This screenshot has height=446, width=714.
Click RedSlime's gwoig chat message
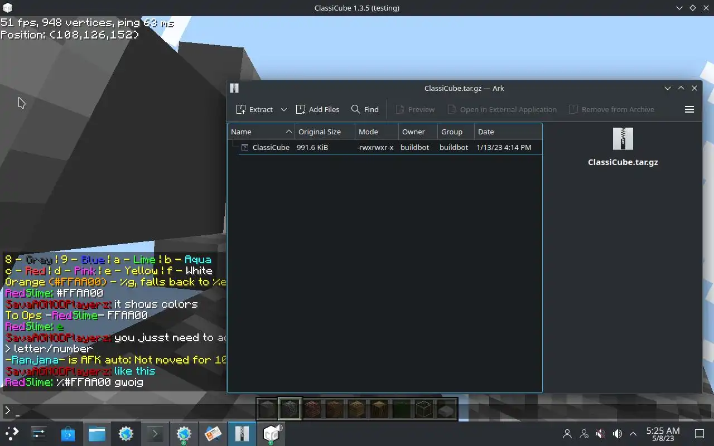[74, 382]
